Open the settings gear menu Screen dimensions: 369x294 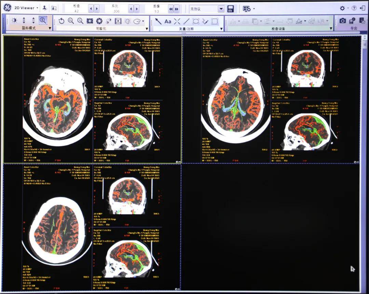click(x=342, y=8)
